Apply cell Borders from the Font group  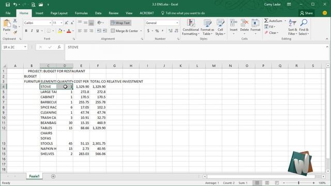pyautogui.click(x=49, y=31)
